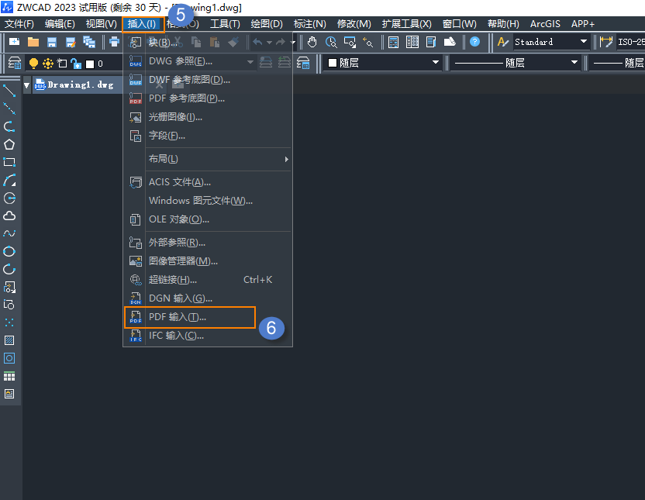Open the Properties panel icon
Viewport: 645px width, 500px height.
pyautogui.click(x=431, y=42)
